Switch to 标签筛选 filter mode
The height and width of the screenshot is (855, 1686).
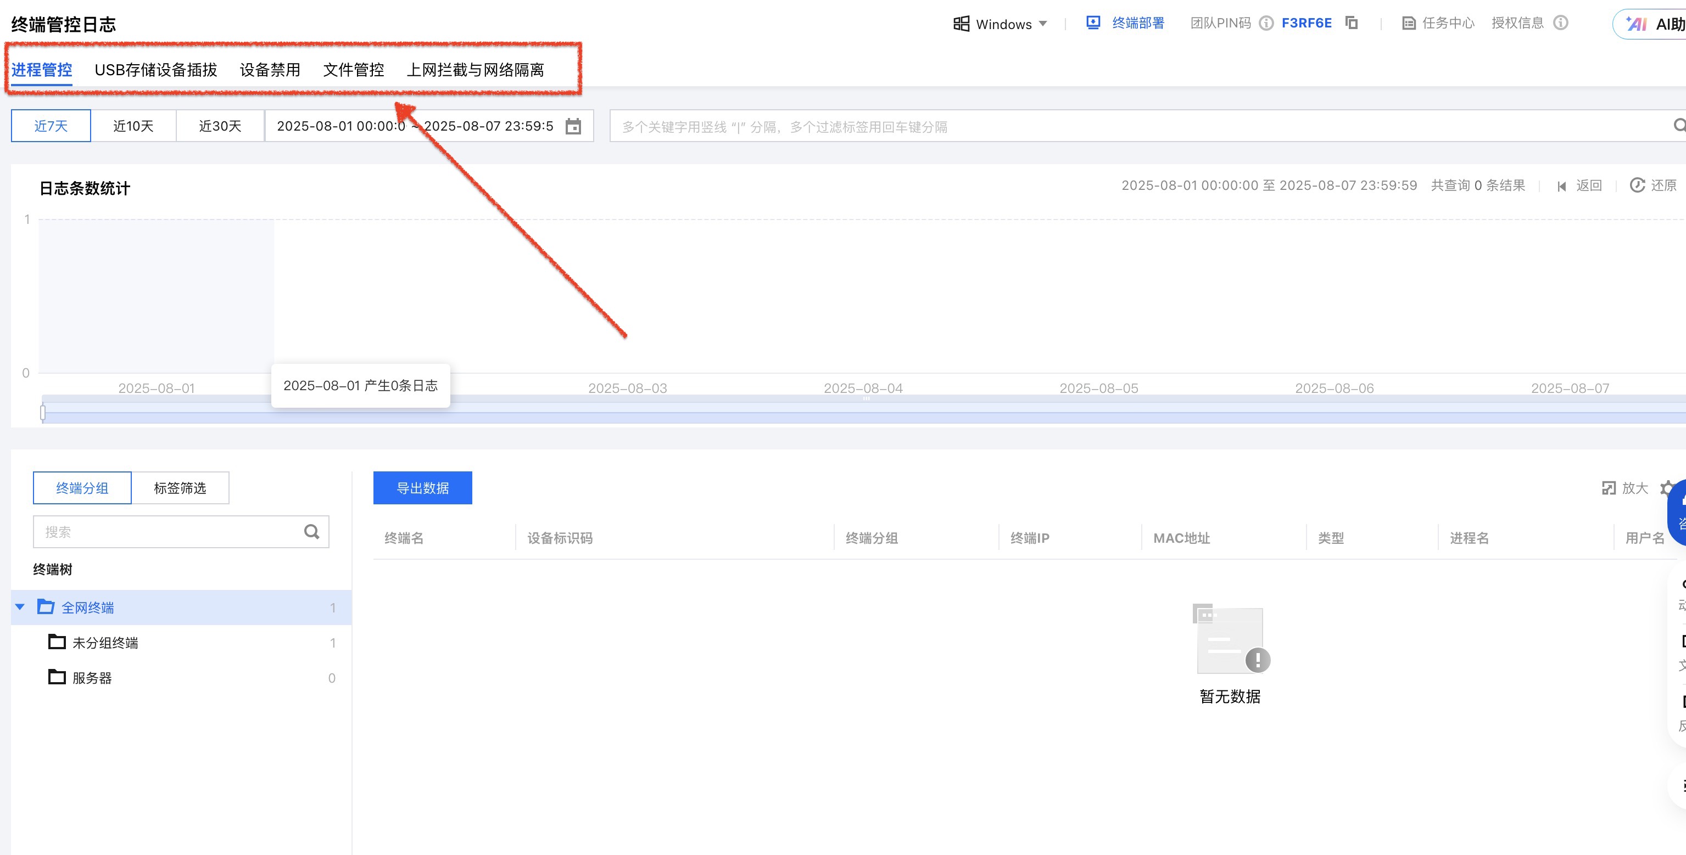pos(180,488)
